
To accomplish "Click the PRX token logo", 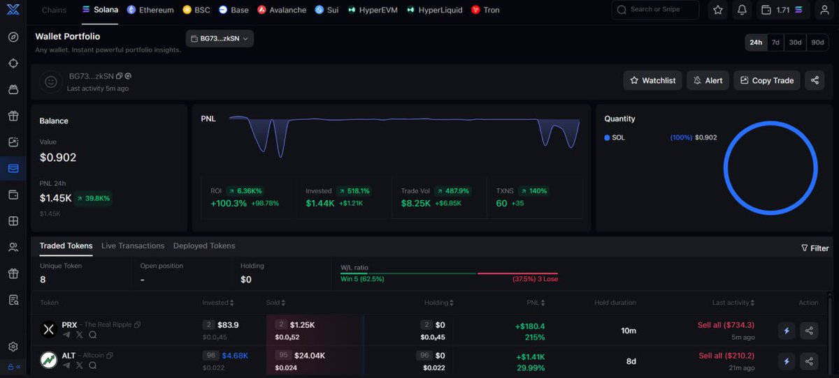I will (48, 330).
